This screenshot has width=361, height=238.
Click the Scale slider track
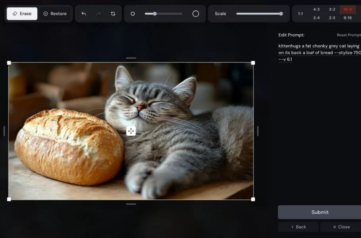(258, 13)
